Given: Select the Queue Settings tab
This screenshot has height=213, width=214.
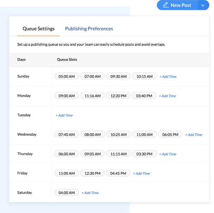Looking at the screenshot, I should click(39, 29).
